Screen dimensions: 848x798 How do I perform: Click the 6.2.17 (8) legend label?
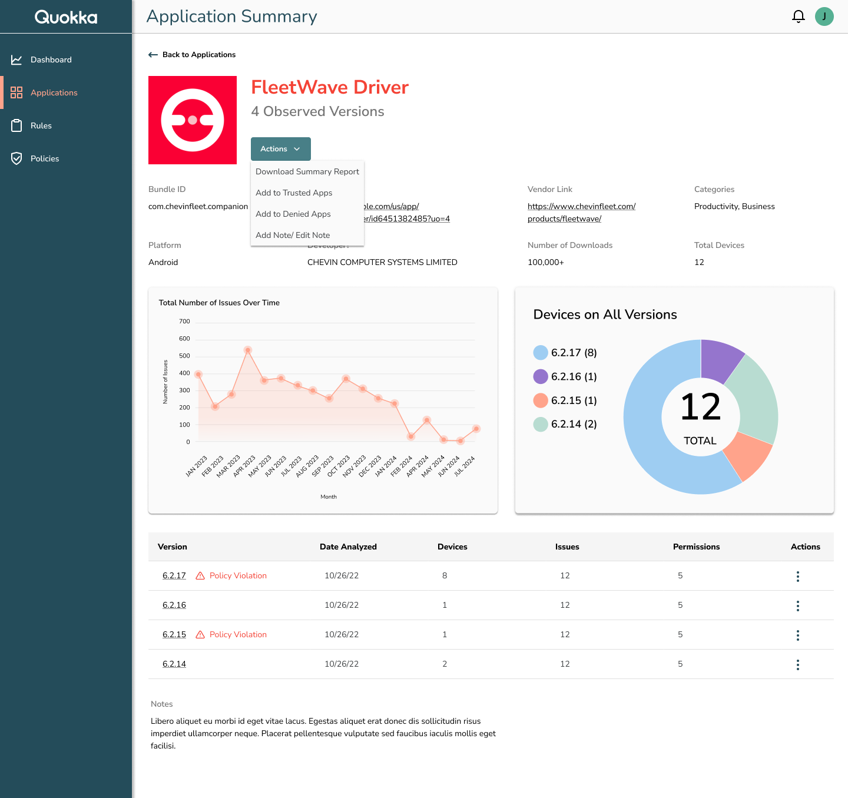click(574, 353)
